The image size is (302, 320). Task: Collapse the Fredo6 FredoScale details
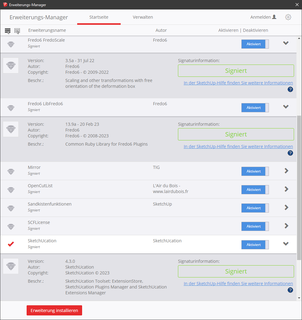pos(286,43)
